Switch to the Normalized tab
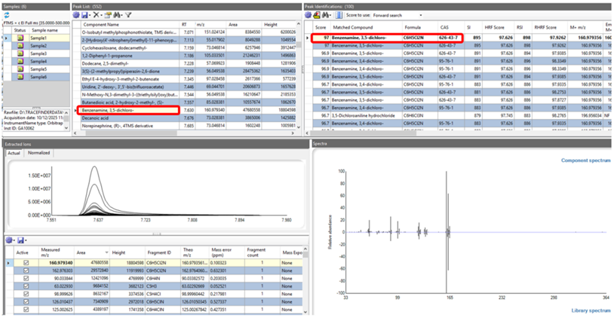This screenshot has width=615, height=318. pyautogui.click(x=39, y=153)
